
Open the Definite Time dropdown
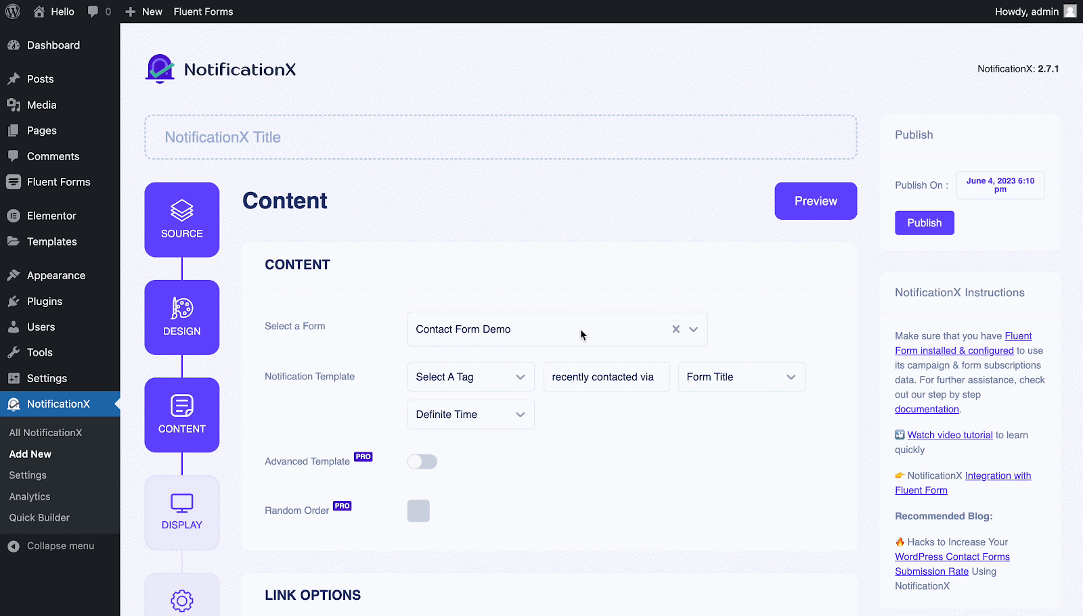tap(471, 414)
